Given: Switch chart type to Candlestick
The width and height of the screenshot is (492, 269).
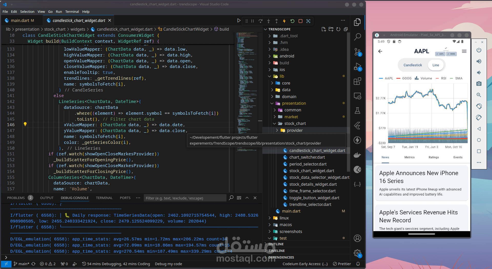Looking at the screenshot, I should pyautogui.click(x=413, y=65).
